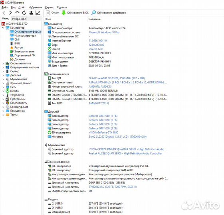This screenshot has width=224, height=215.
Task: Expand the Хранение данных tree node
Action: pyautogui.click(x=3, y=83)
